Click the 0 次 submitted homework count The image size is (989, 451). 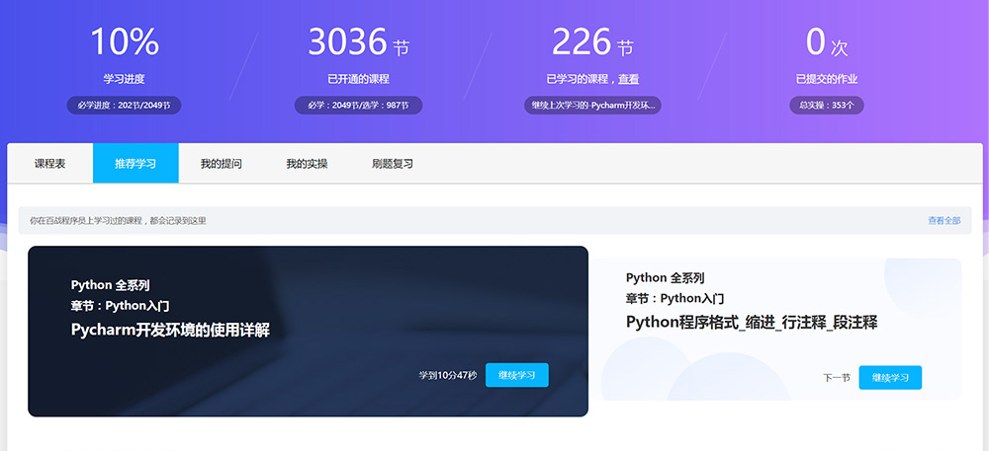826,42
